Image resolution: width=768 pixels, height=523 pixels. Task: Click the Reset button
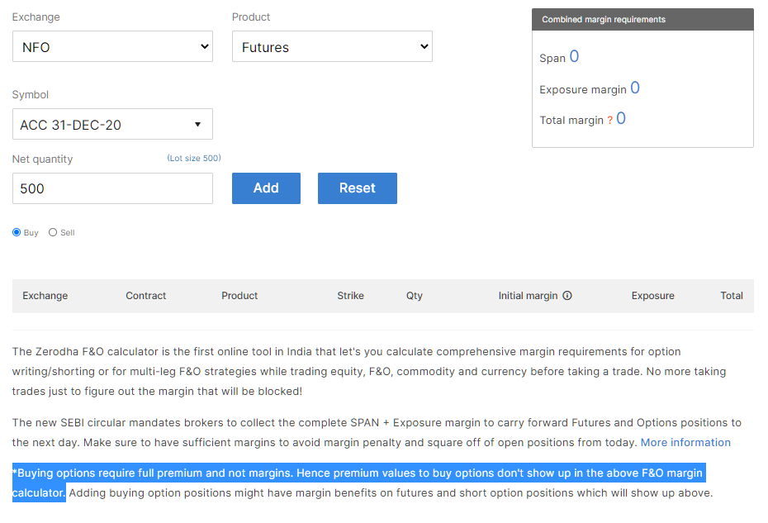[358, 188]
